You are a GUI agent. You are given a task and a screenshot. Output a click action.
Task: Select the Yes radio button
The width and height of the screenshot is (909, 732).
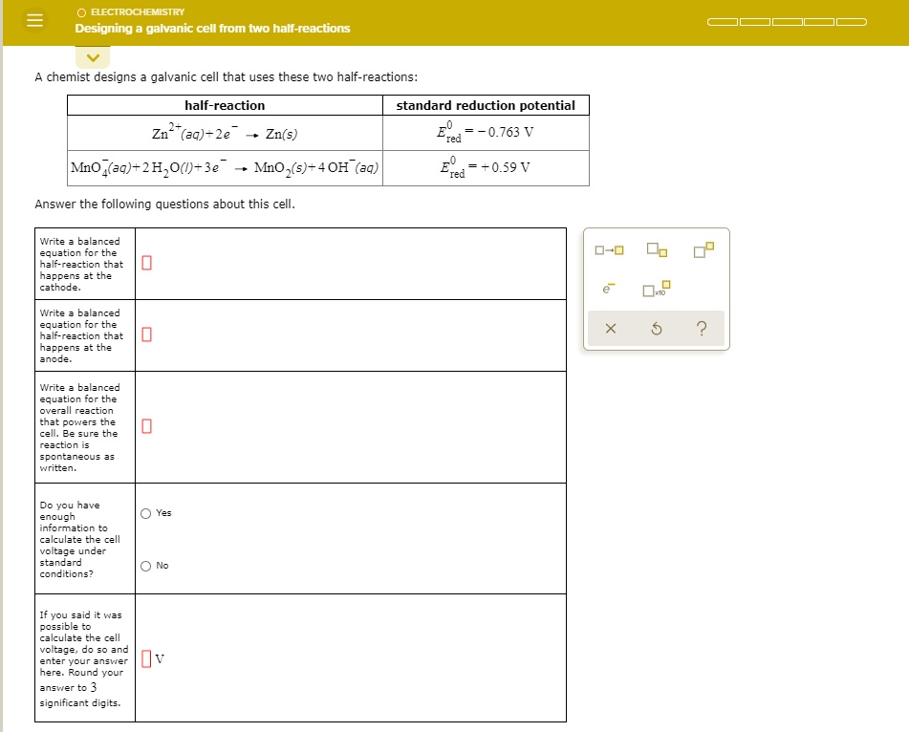(146, 512)
